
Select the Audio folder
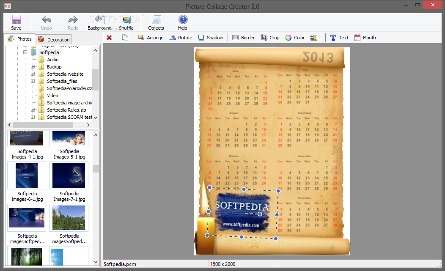[x=52, y=60]
